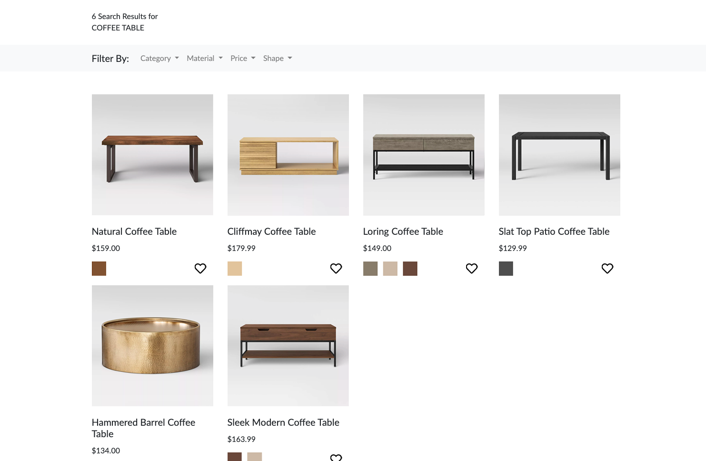Viewport: 706px width, 461px height.
Task: Choose the light oak swatch under Cliffmay
Action: [235, 269]
